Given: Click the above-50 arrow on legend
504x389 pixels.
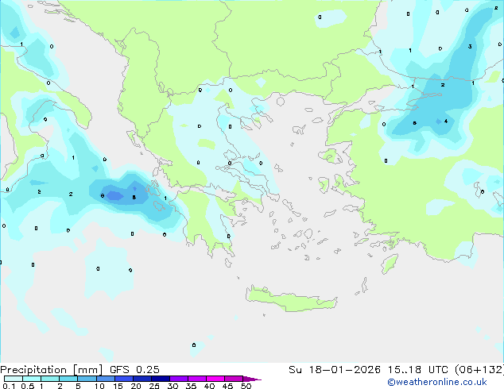Looking at the screenshot, I should [252, 379].
